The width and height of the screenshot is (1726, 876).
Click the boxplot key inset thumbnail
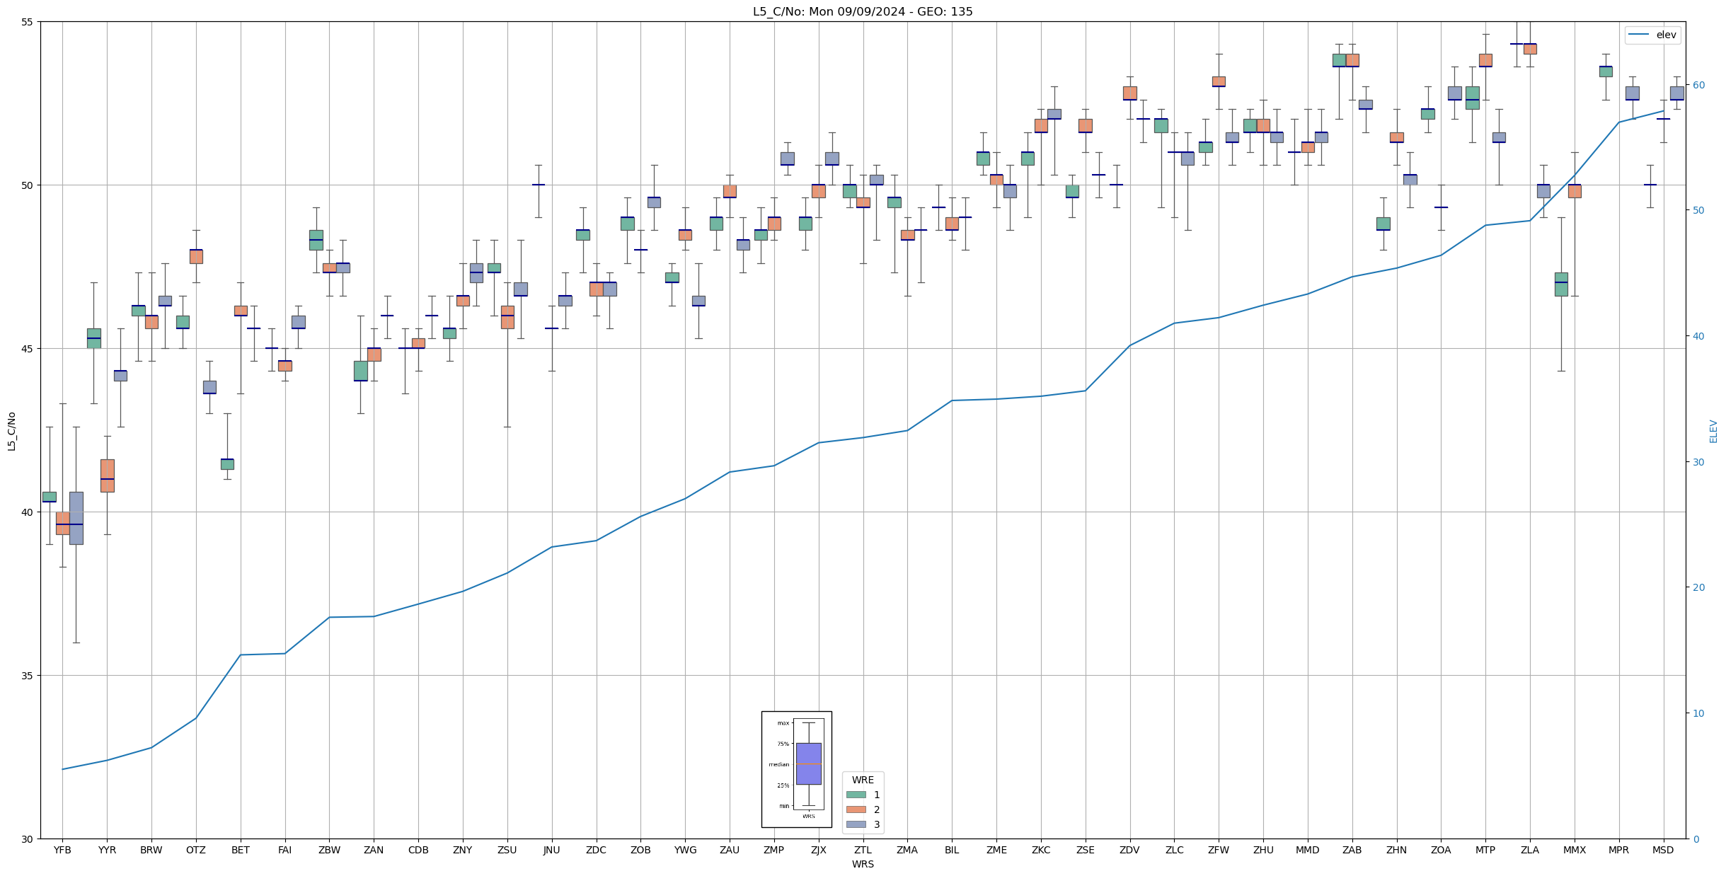pos(796,769)
